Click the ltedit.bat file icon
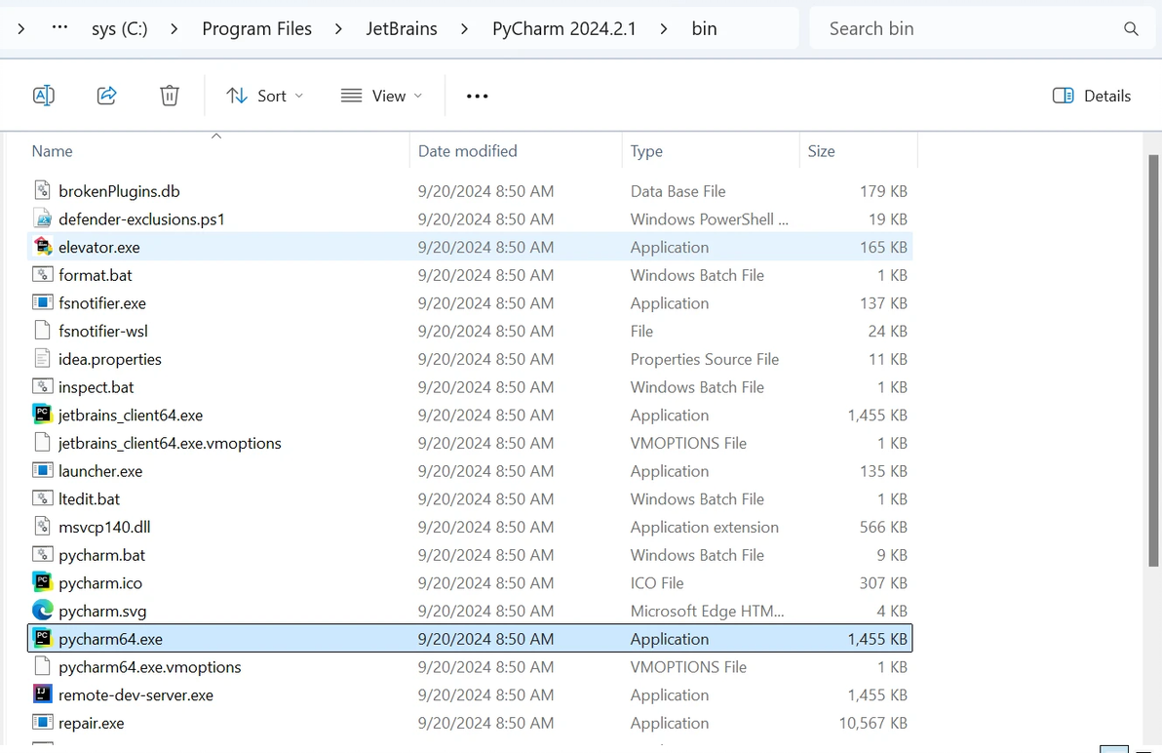The image size is (1162, 753). click(x=42, y=498)
